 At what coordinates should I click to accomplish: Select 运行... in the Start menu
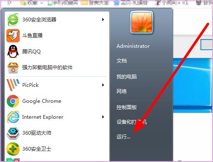(123, 136)
